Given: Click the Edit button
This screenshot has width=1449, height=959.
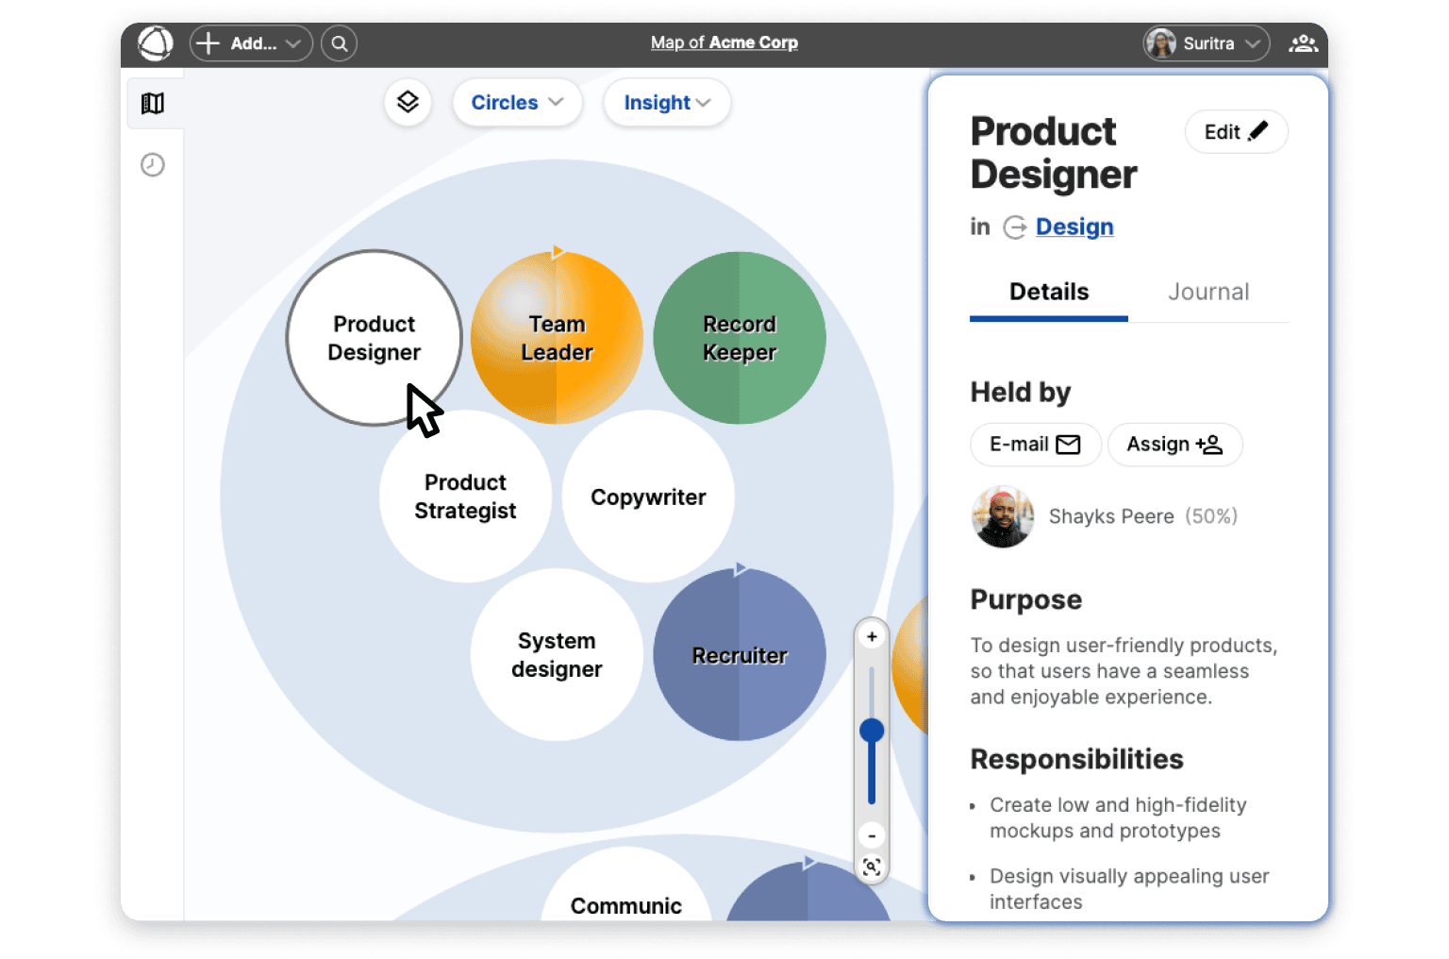Looking at the screenshot, I should click(x=1236, y=132).
